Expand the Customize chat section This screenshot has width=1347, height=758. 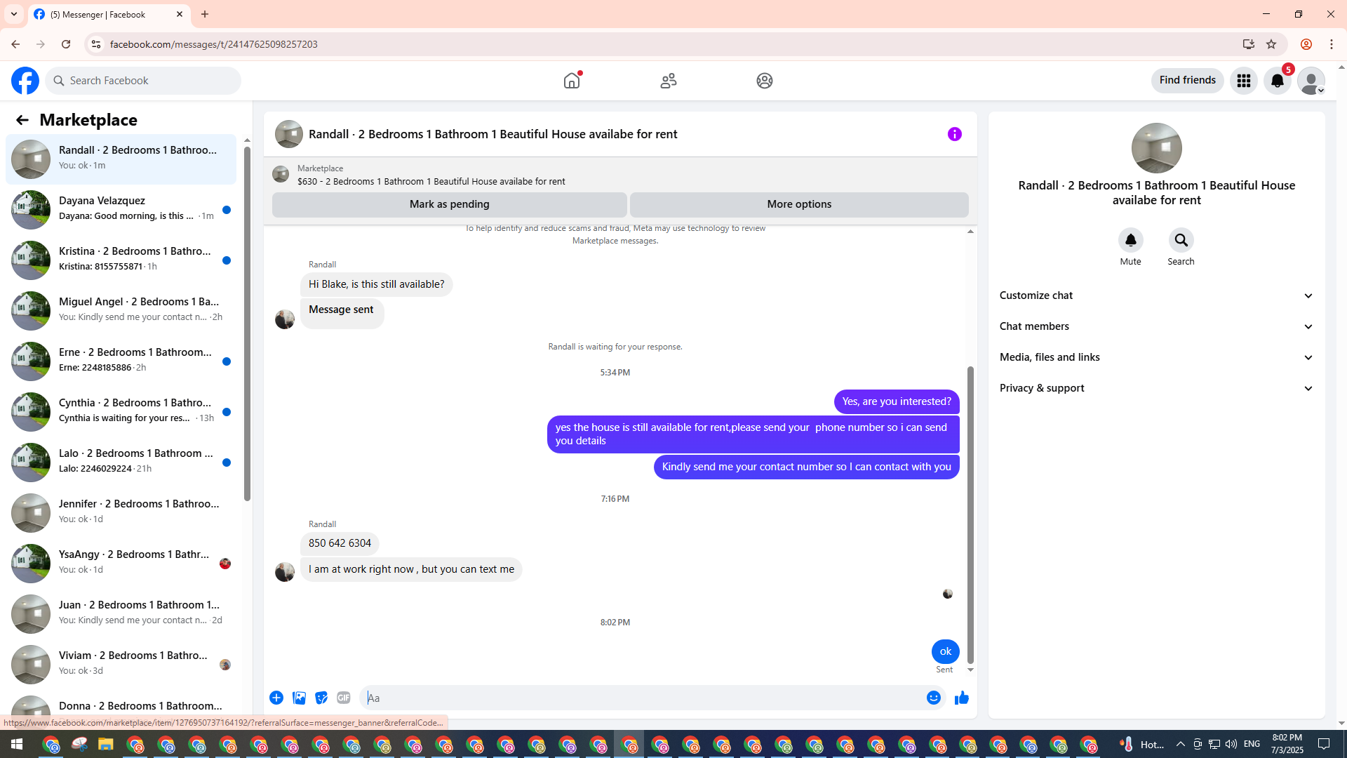click(1156, 295)
